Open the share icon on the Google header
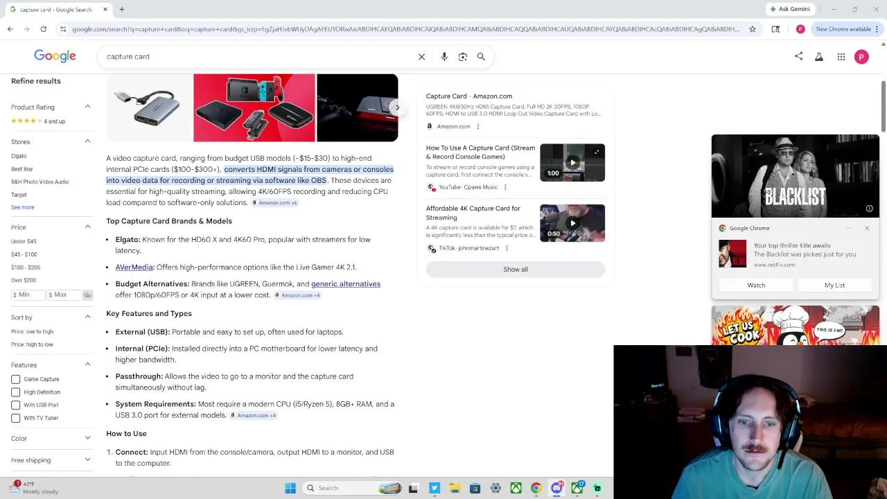This screenshot has width=887, height=499. click(798, 57)
